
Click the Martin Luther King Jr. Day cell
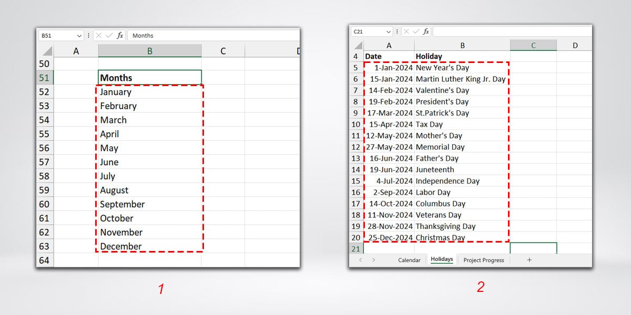point(462,79)
